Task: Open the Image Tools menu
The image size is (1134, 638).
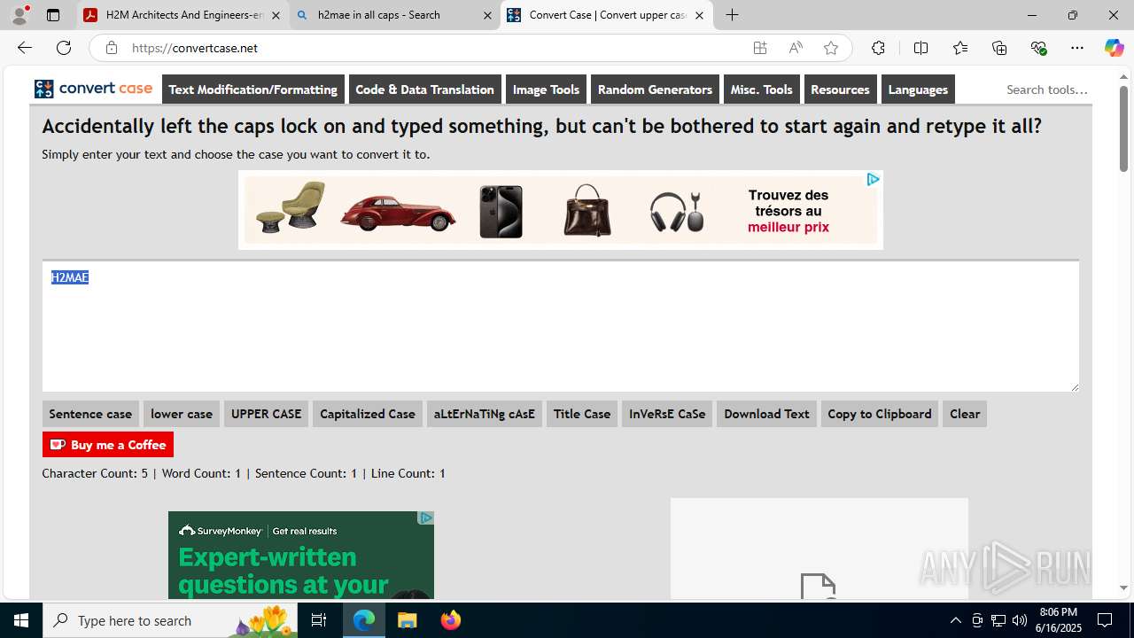Action: click(546, 89)
